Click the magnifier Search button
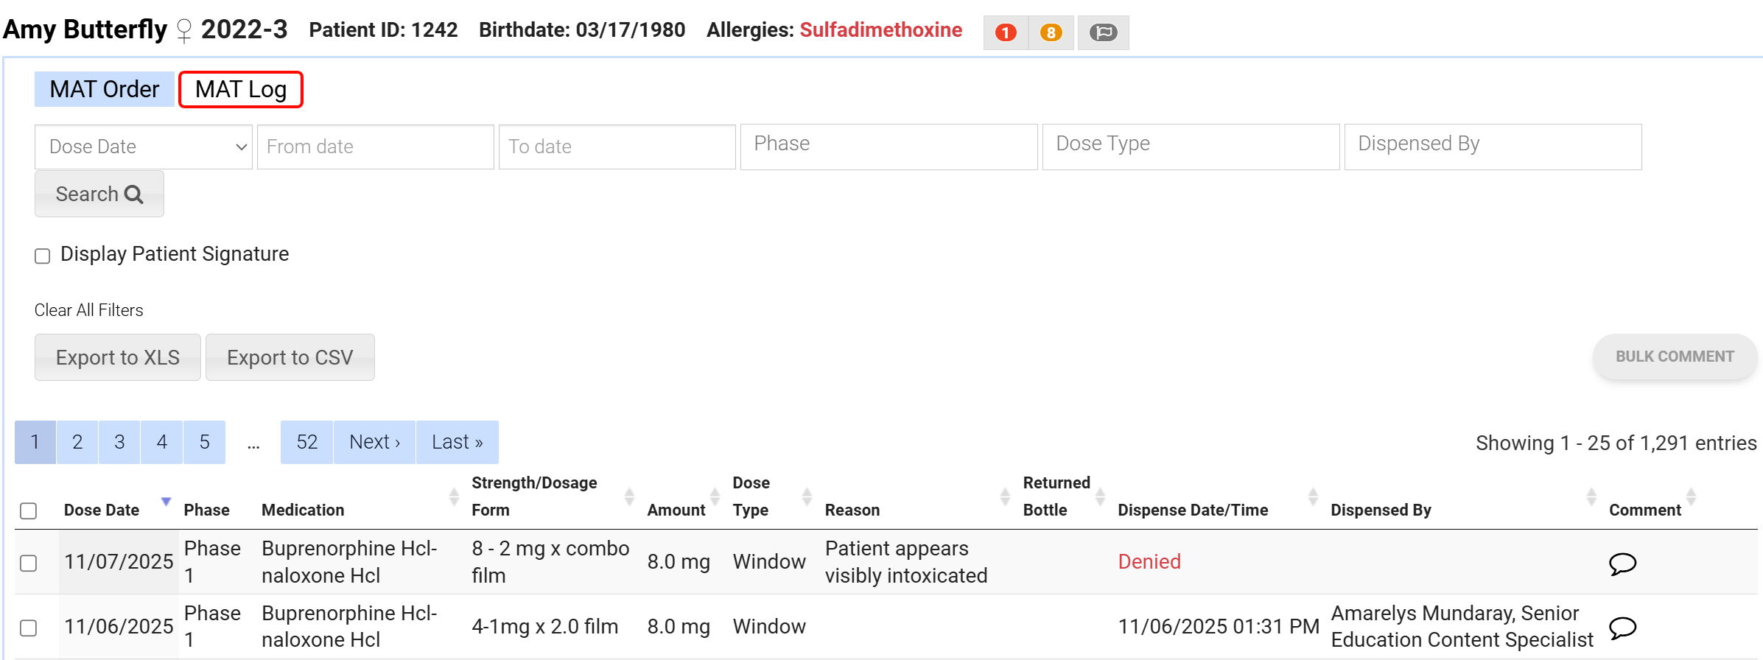Image resolution: width=1763 pixels, height=660 pixels. pyautogui.click(x=99, y=194)
